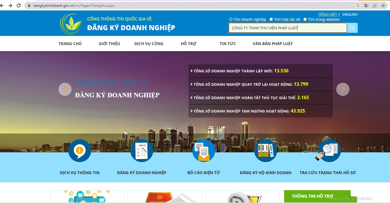This screenshot has width=390, height=203.
Task: Select VĂN BẢN PHÁP LUẬT in the navigation
Action: 272,44
